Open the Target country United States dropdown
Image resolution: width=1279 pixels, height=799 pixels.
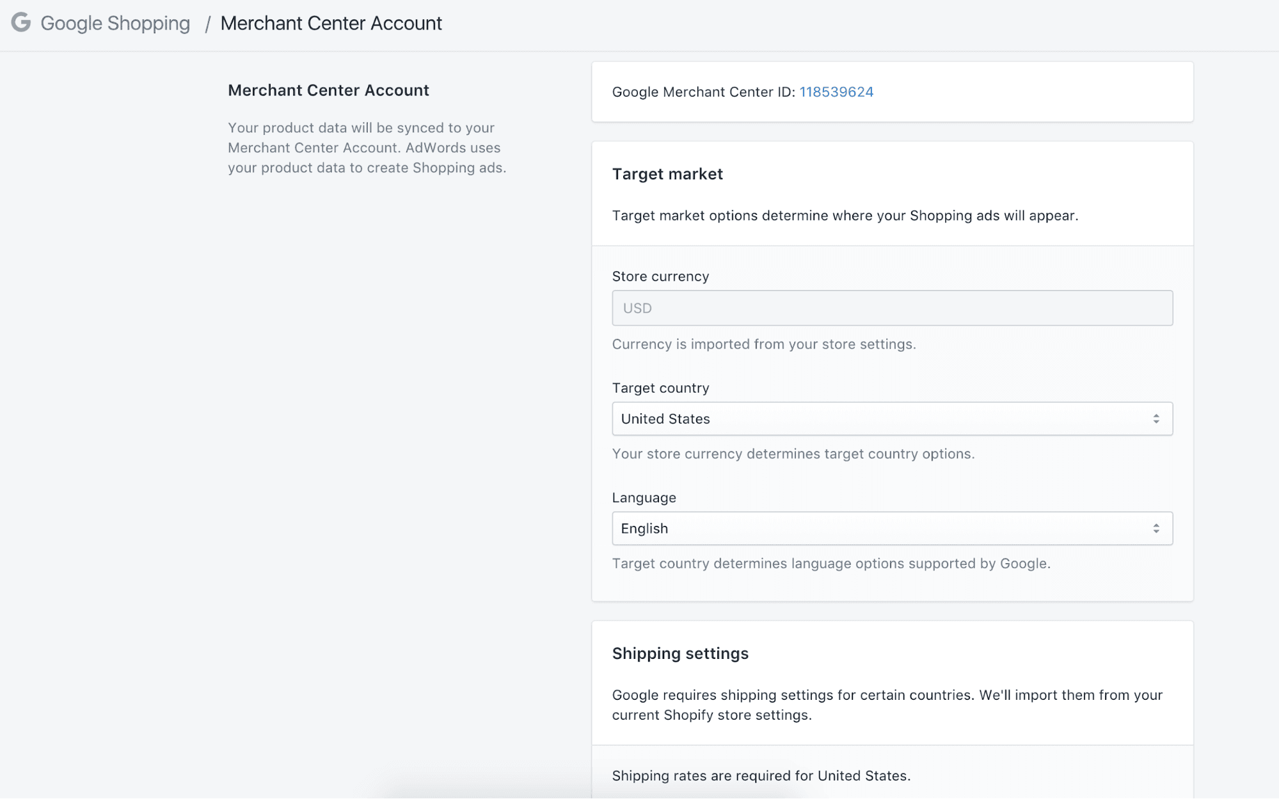892,418
